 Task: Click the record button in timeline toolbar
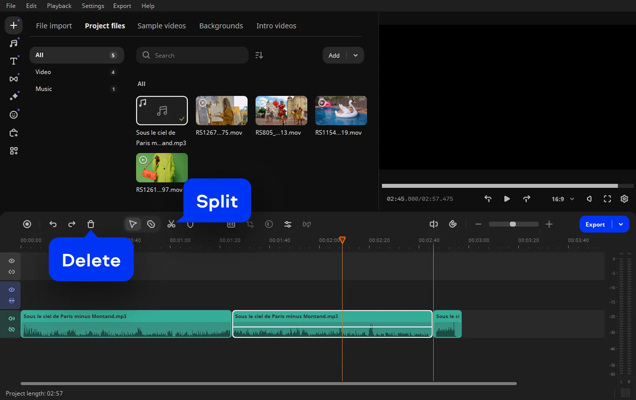tap(27, 224)
